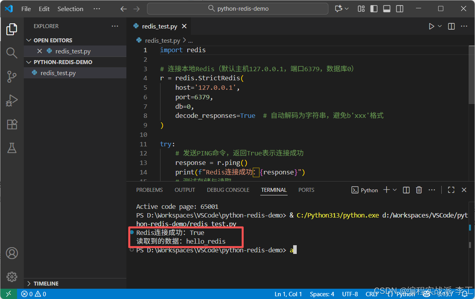Click line number 11 in the gutter

(143, 144)
